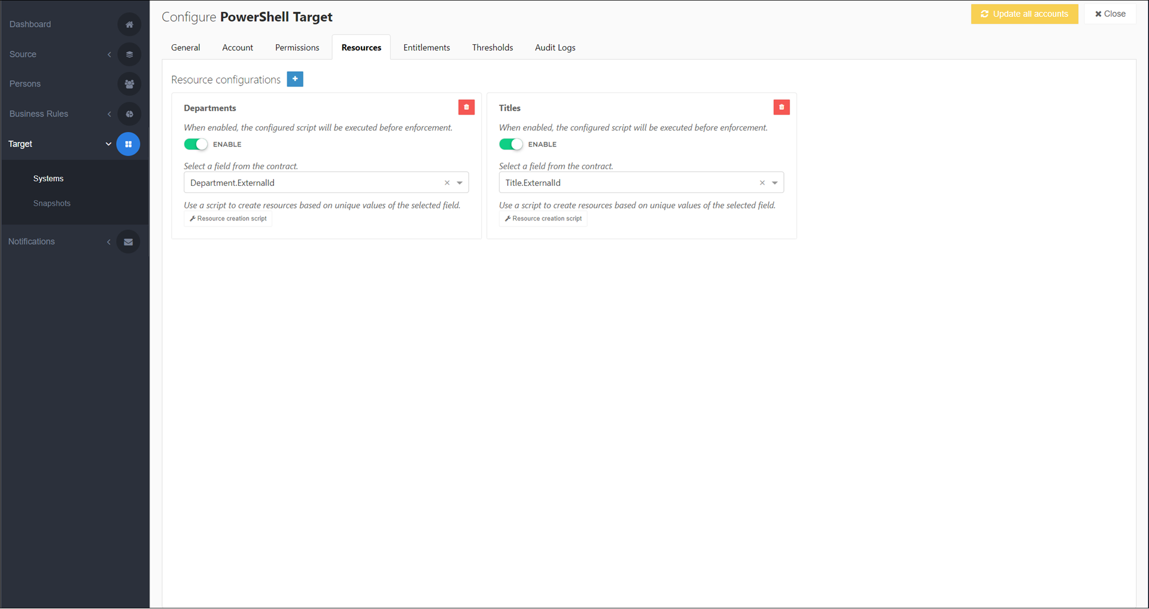Expand the Notifications chevron
1149x609 pixels.
pos(108,242)
